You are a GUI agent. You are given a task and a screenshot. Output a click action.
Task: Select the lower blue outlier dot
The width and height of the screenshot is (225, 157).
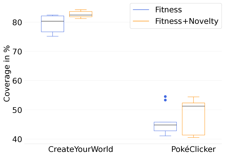tap(165, 100)
